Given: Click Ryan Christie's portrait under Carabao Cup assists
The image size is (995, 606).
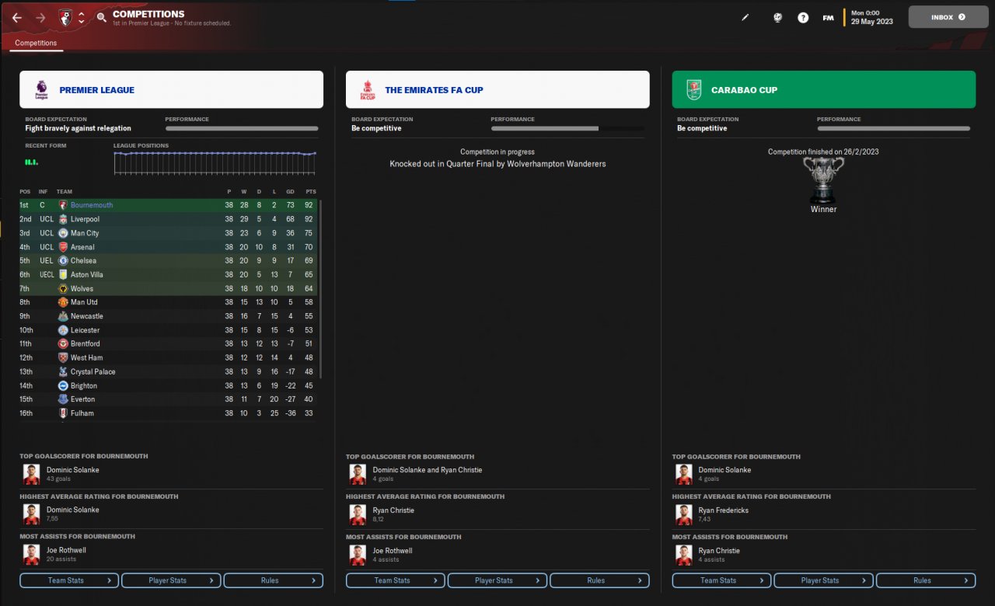Looking at the screenshot, I should click(x=684, y=554).
